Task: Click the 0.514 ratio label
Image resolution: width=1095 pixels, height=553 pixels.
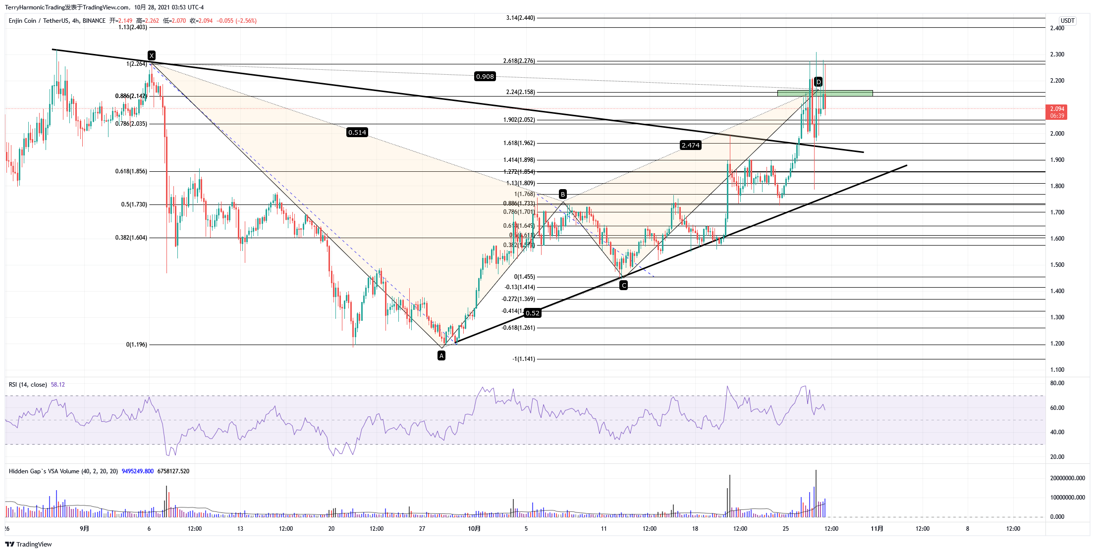Action: point(357,132)
